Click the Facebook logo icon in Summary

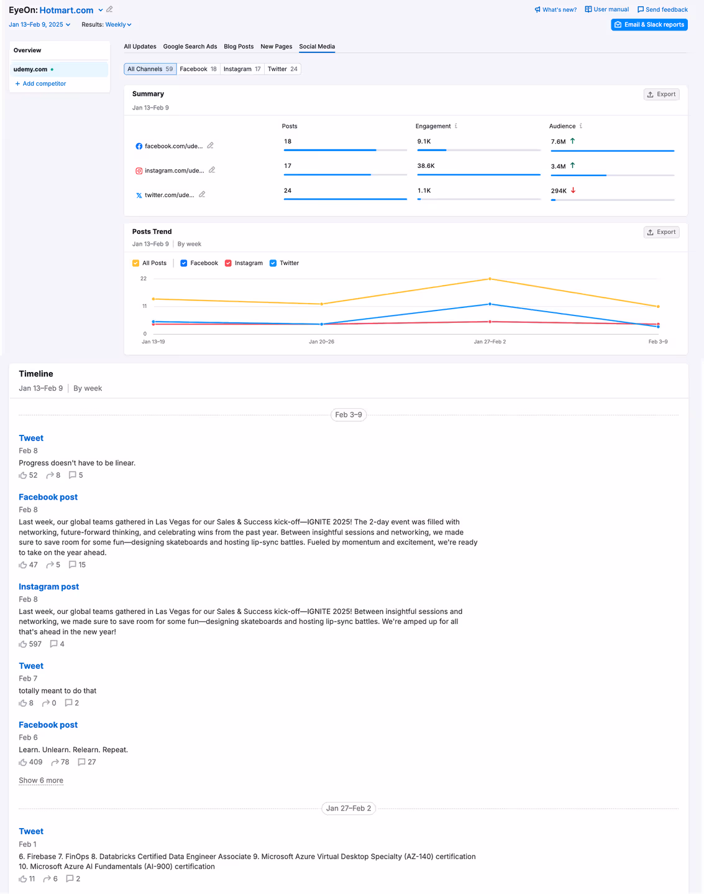click(139, 146)
